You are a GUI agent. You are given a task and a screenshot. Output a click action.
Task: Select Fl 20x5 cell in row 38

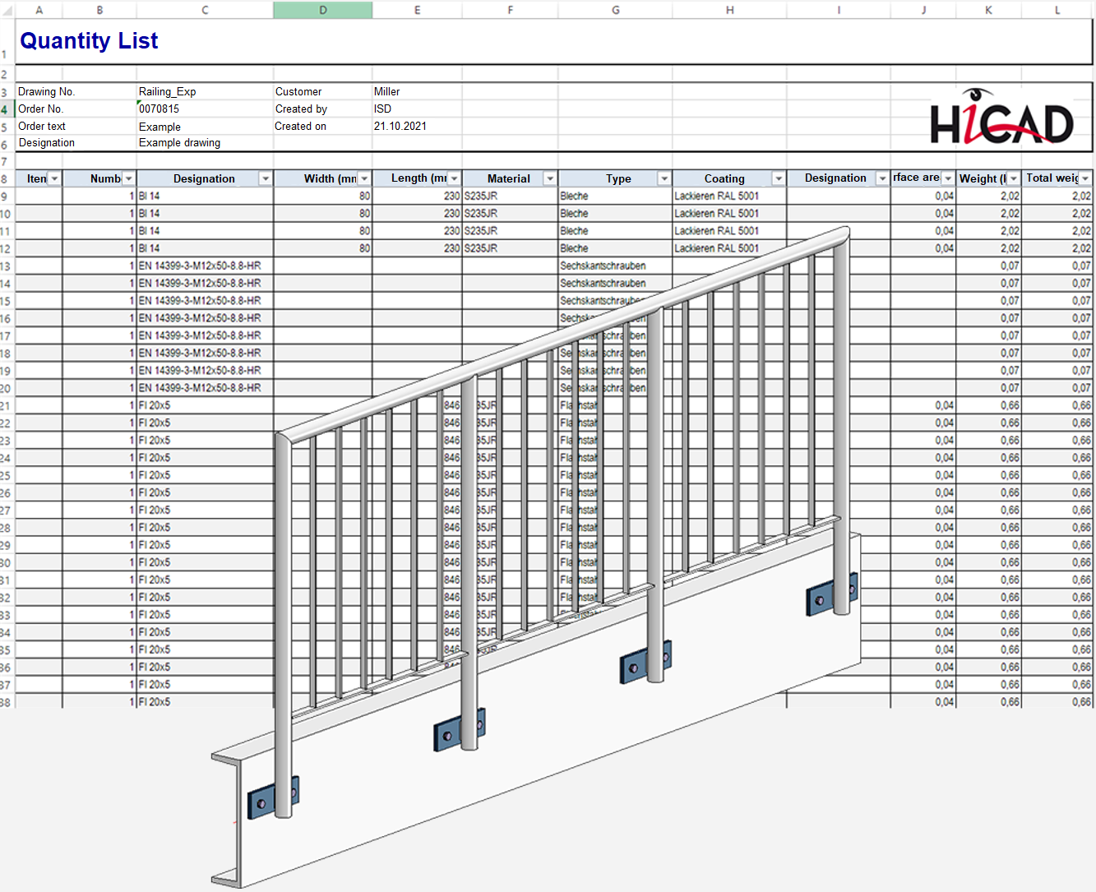[205, 702]
